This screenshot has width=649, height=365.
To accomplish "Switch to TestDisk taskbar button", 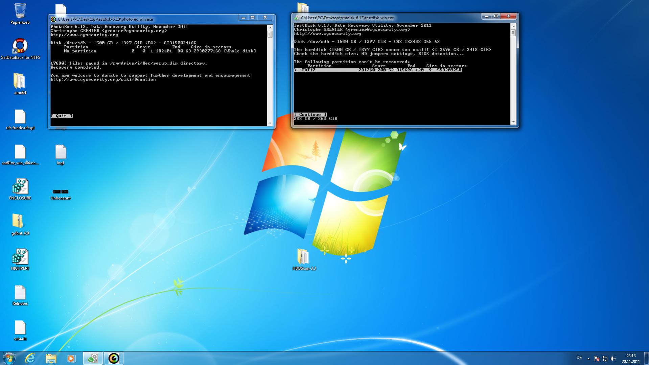I will (93, 358).
